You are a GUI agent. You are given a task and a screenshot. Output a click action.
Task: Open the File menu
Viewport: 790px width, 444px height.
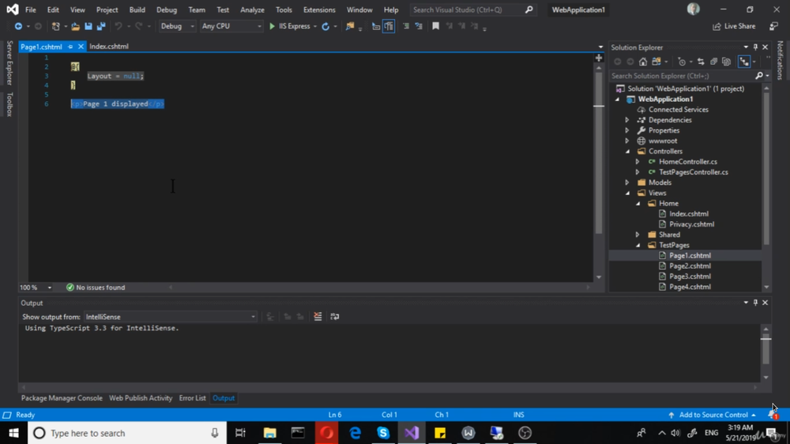click(30, 9)
